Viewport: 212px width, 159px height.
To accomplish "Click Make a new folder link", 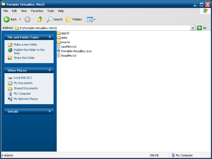I will pos(25,45).
